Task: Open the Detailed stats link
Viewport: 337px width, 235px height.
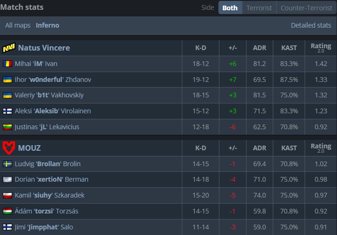Action: [311, 25]
